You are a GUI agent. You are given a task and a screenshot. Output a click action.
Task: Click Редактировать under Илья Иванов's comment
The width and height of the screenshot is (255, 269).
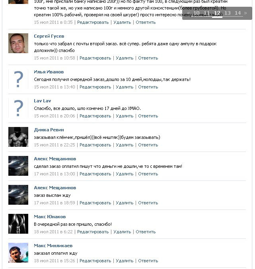click(95, 87)
